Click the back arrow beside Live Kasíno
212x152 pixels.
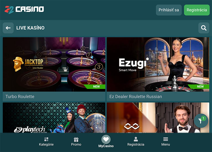(x=8, y=28)
